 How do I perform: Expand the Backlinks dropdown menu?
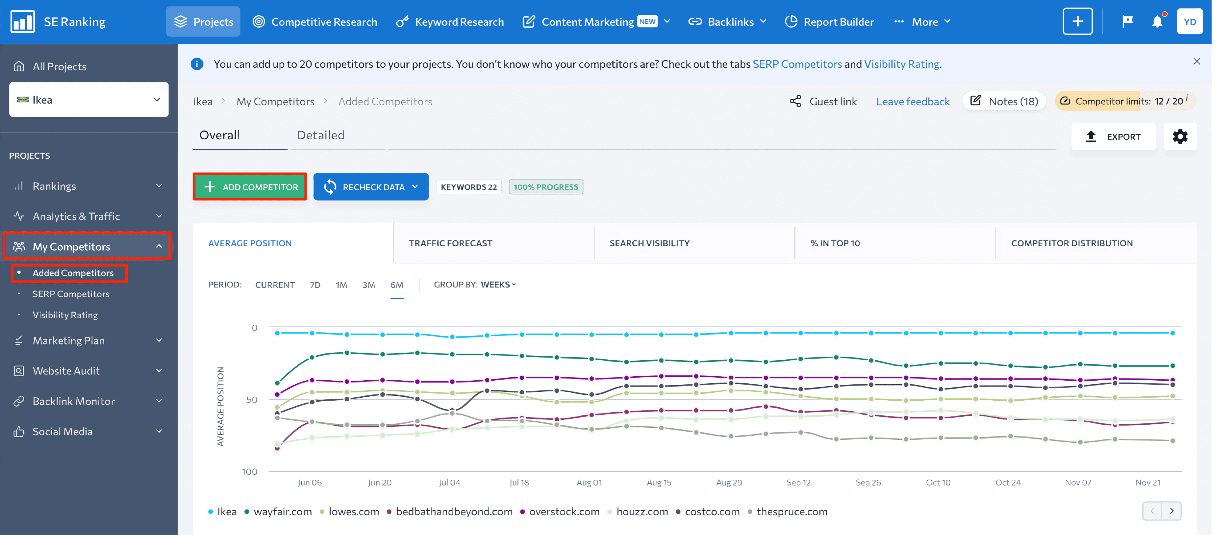click(x=727, y=22)
